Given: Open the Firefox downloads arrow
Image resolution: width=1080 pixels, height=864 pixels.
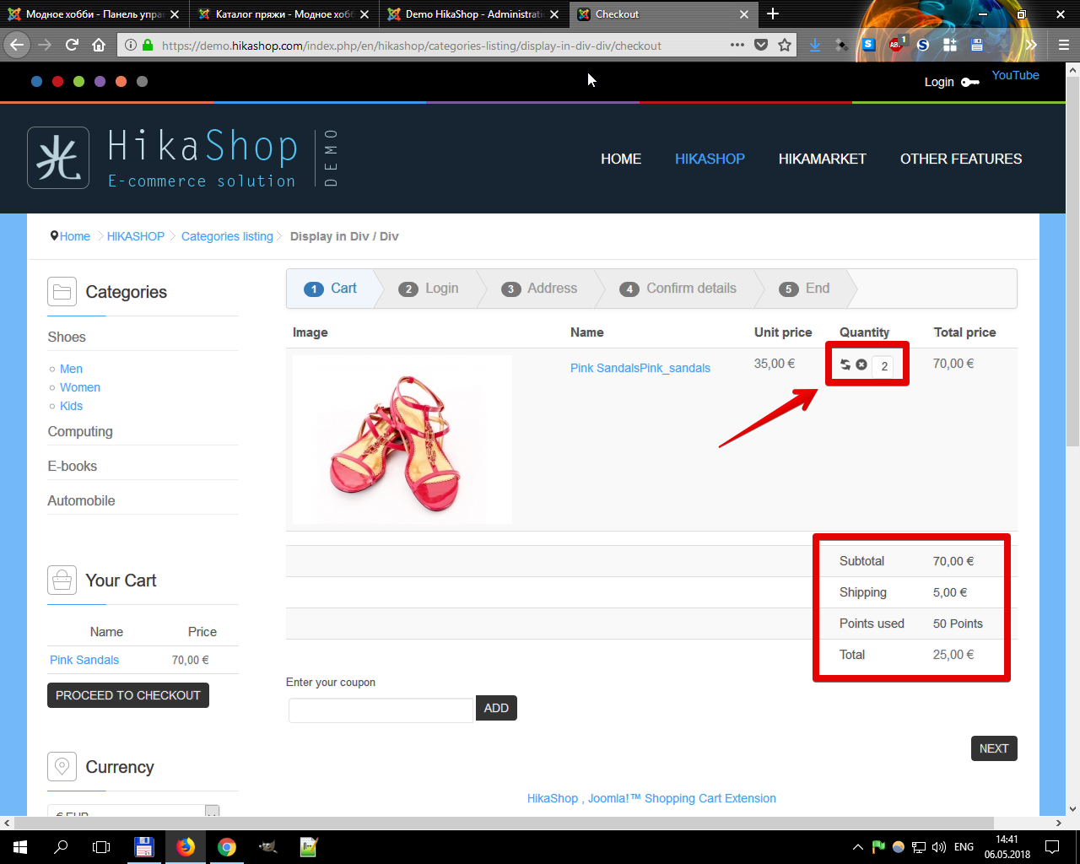Looking at the screenshot, I should [x=815, y=45].
